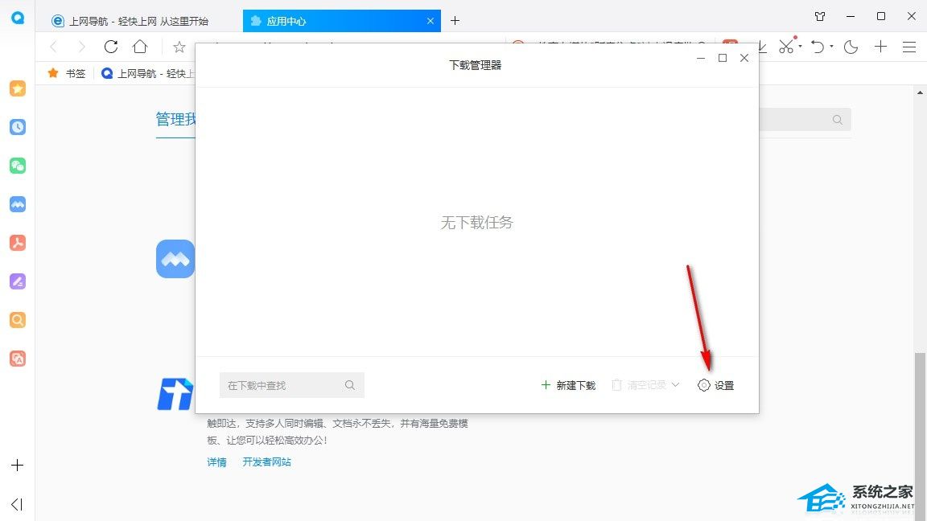
Task: Click the blue mountain app thumbnail in page
Action: [175, 259]
